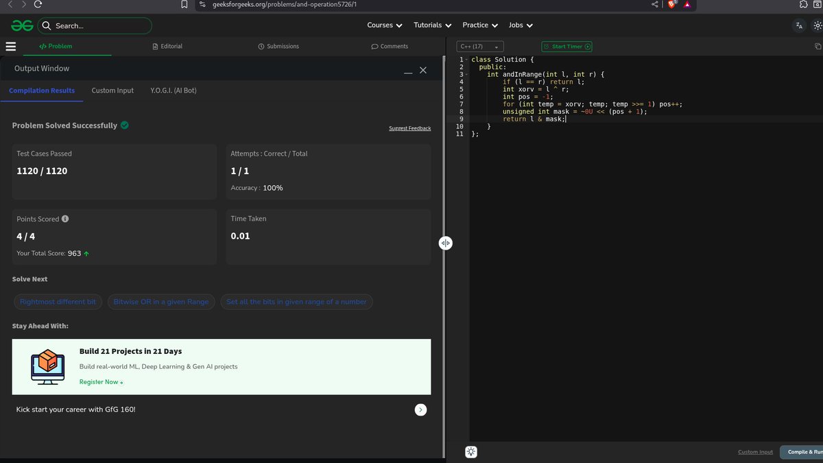Screen dimensions: 823x463
Task: Open the browser extensions puzzle icon
Action: click(x=802, y=5)
